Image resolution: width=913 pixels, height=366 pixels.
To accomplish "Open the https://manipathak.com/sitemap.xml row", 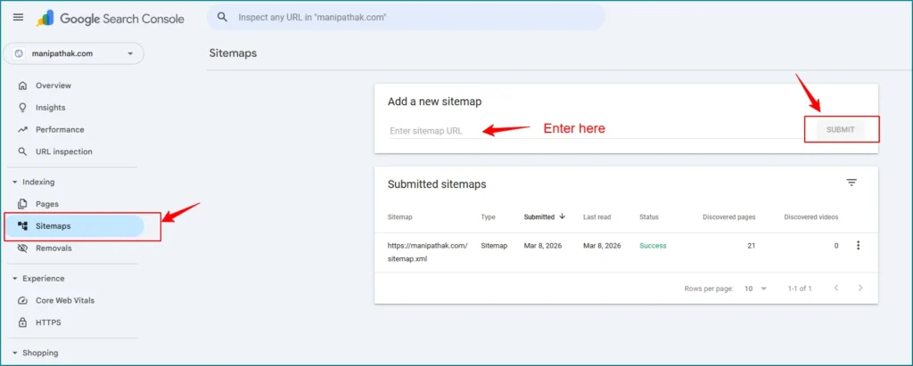I will (x=626, y=253).
